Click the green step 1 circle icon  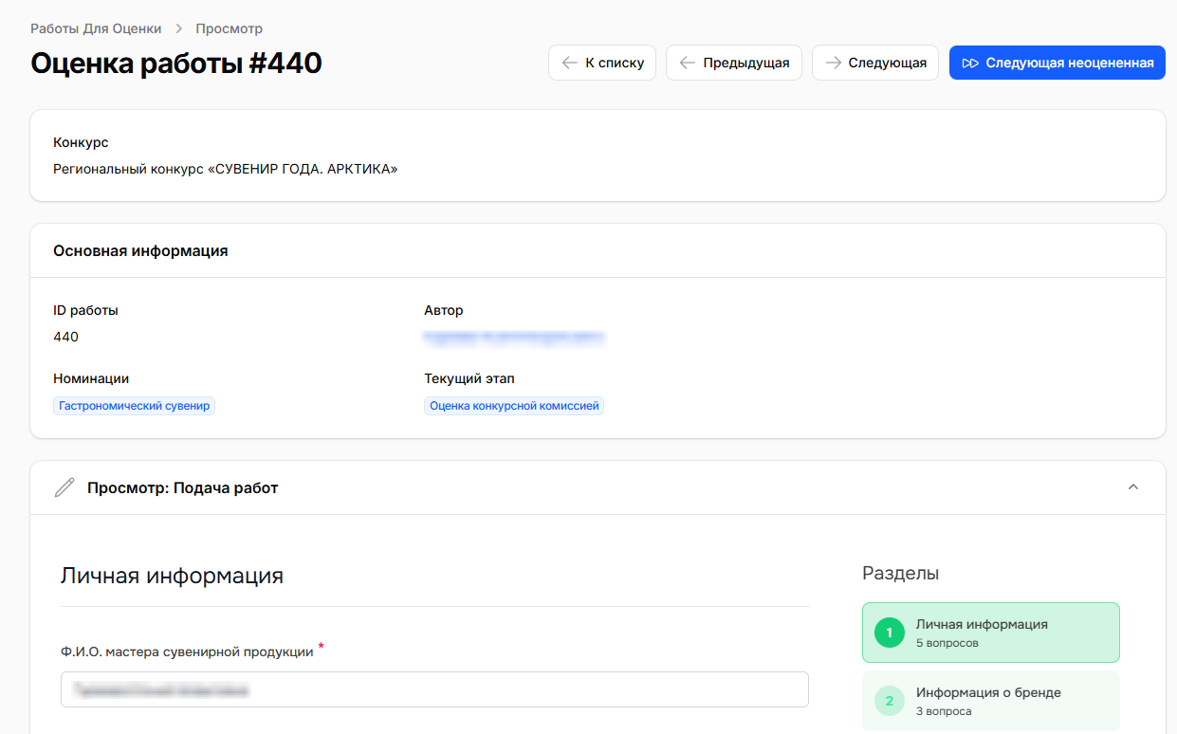click(890, 633)
